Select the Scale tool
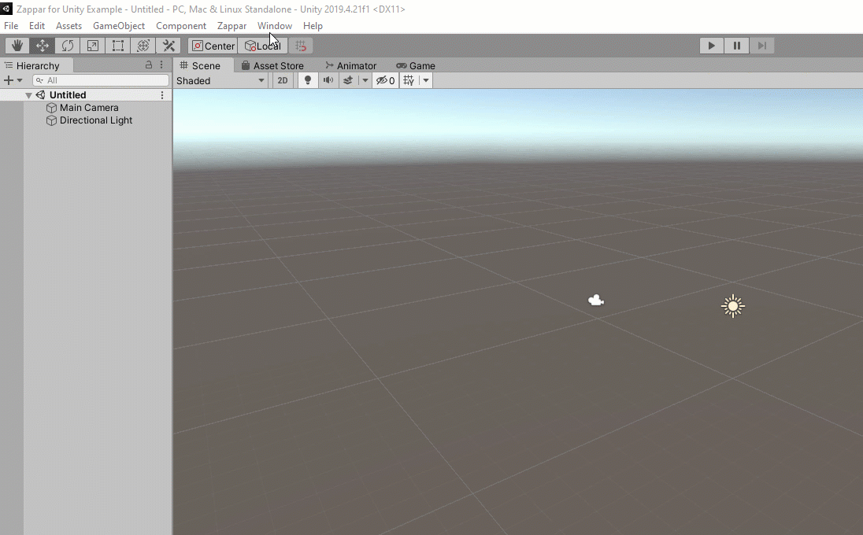This screenshot has height=535, width=863. (93, 46)
